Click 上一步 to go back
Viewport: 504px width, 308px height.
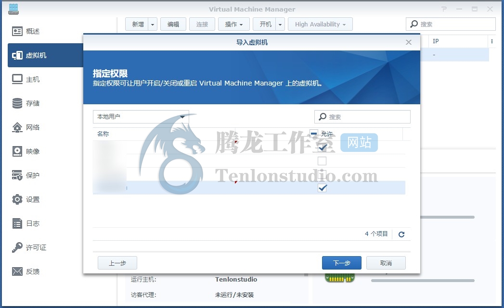coord(117,263)
